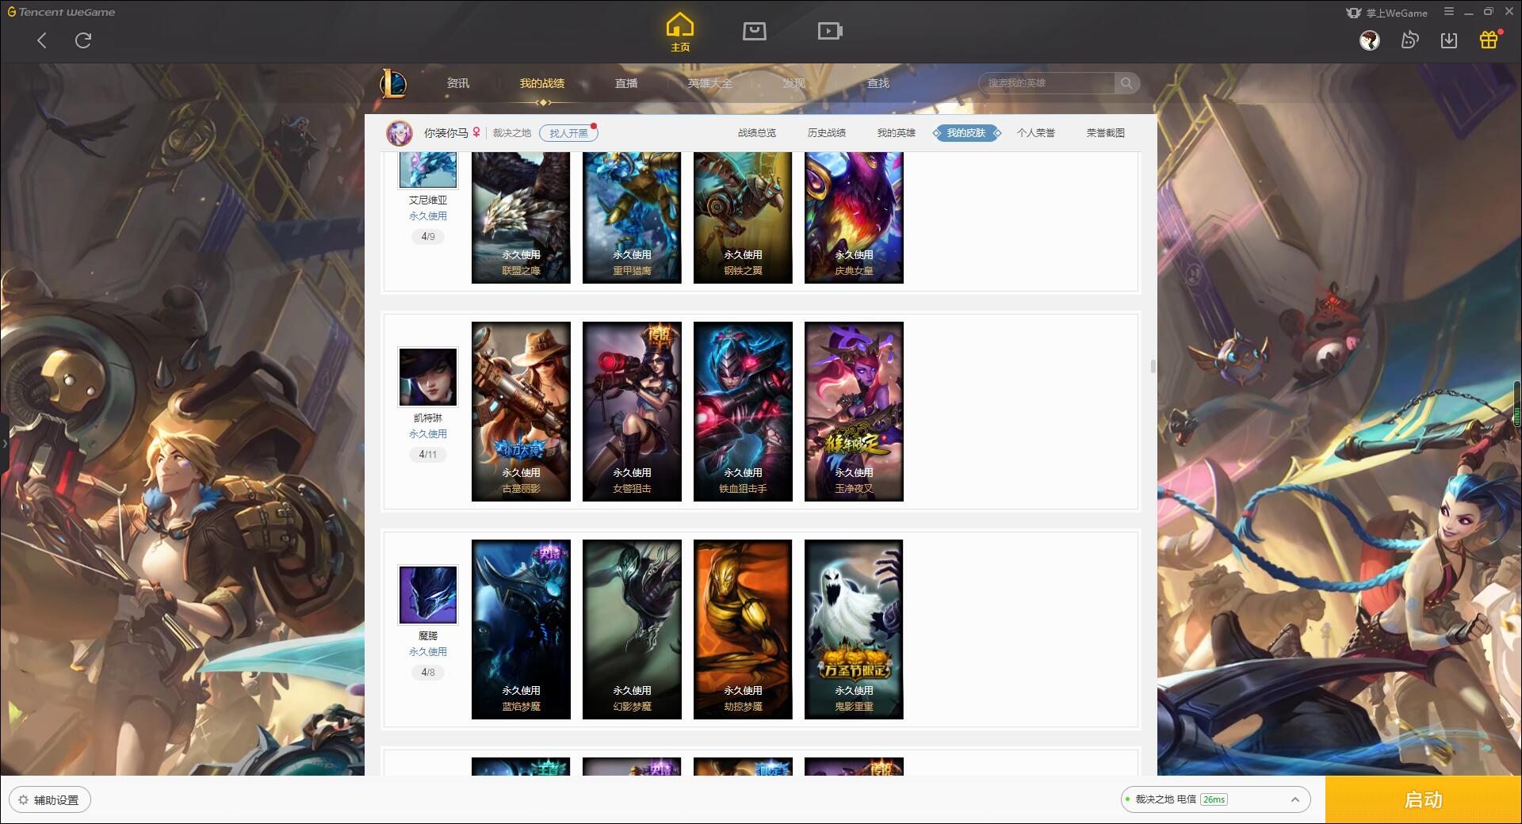Open the 劫掠梦魇 skin card
The width and height of the screenshot is (1522, 824).
[743, 629]
